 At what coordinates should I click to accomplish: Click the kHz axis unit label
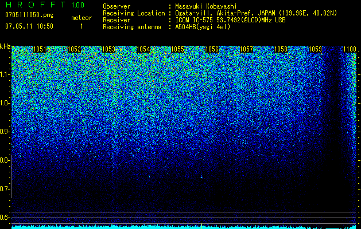(x=5, y=46)
